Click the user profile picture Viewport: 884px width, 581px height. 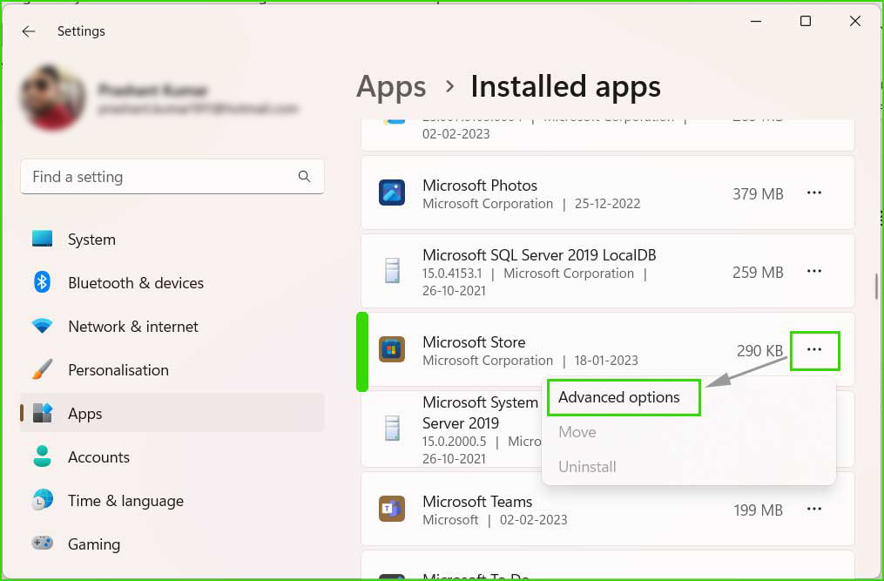(x=52, y=97)
